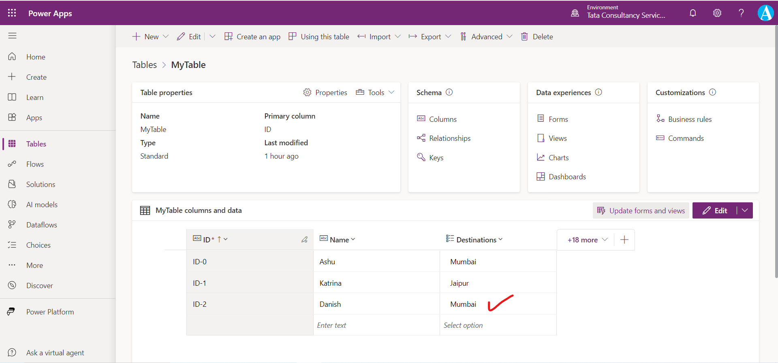The height and width of the screenshot is (363, 778).
Task: Open Flows from the left navigation
Action: point(35,164)
